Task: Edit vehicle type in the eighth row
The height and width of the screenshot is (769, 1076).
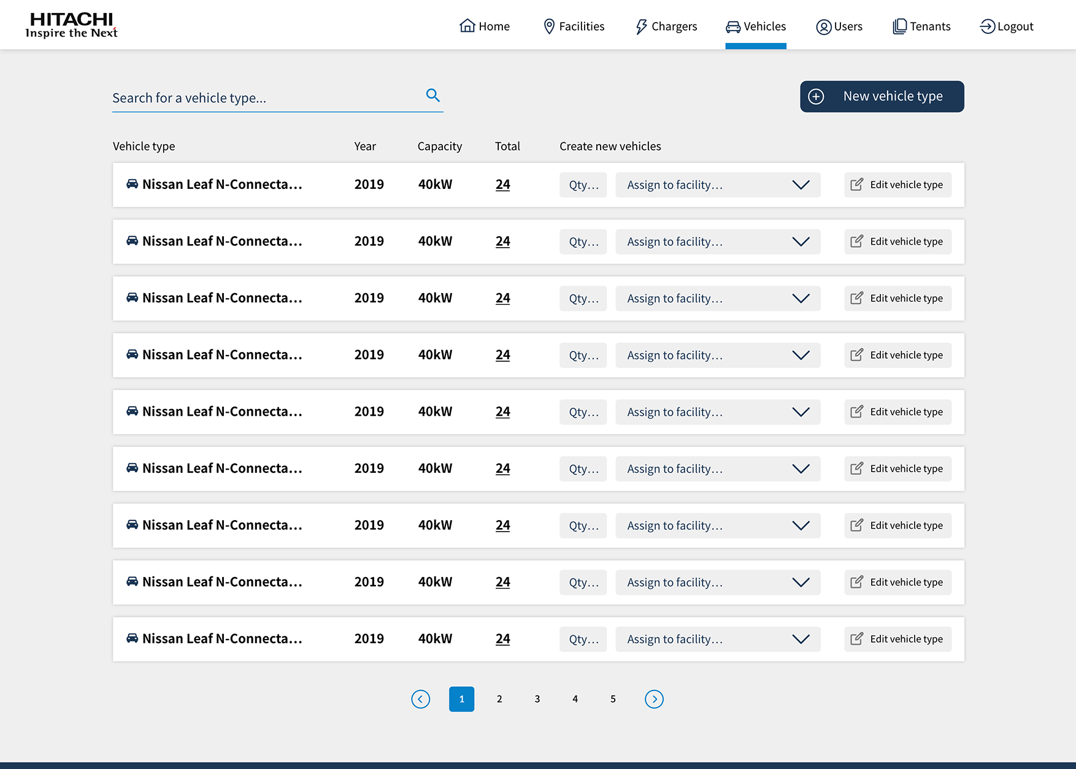Action: pyautogui.click(x=897, y=582)
